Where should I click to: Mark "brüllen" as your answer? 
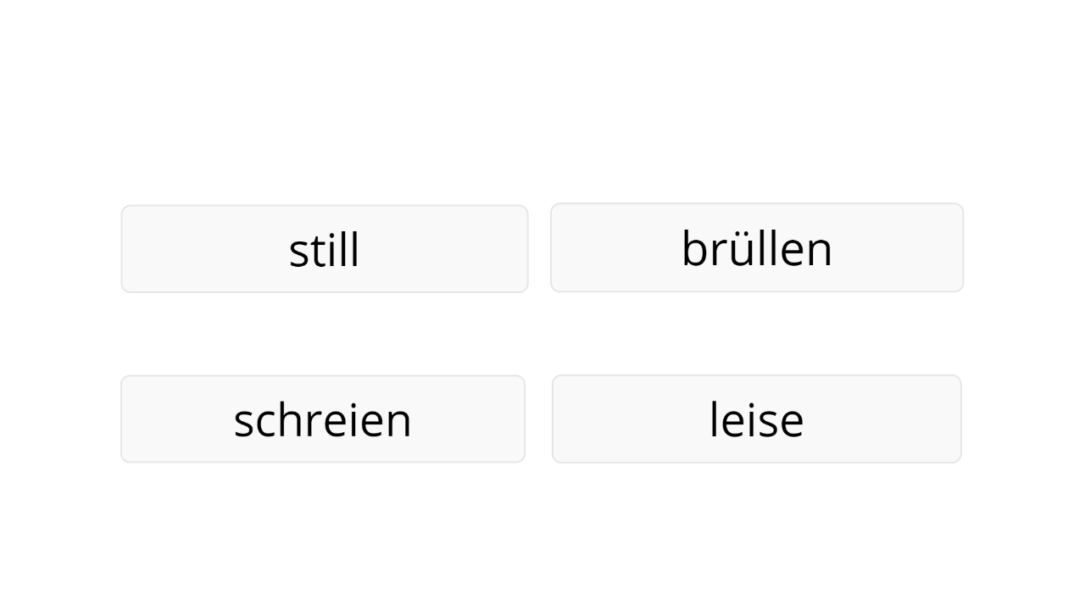tap(757, 248)
